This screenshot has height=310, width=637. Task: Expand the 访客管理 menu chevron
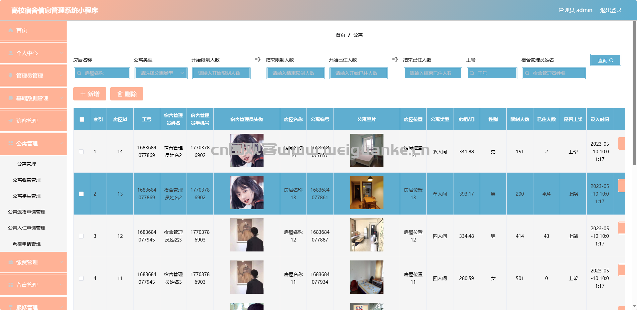click(61, 121)
